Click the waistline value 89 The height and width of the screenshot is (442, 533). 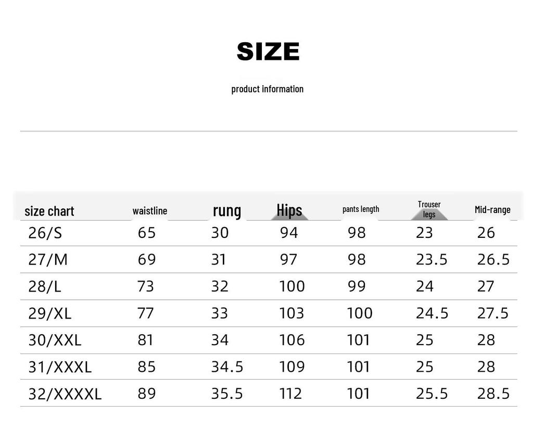click(147, 394)
